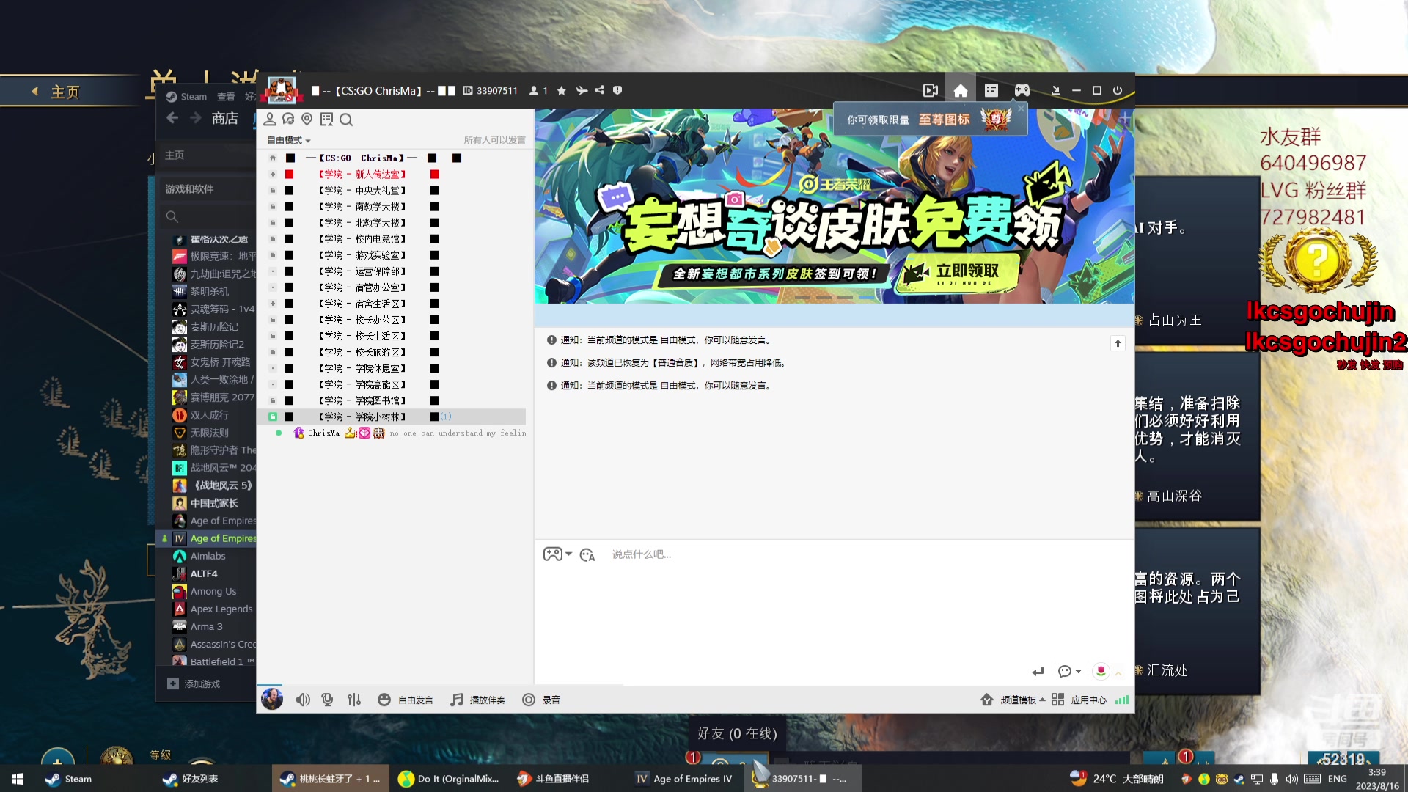Open the Steam menu in Steam window
Image resolution: width=1408 pixels, height=792 pixels.
click(194, 97)
